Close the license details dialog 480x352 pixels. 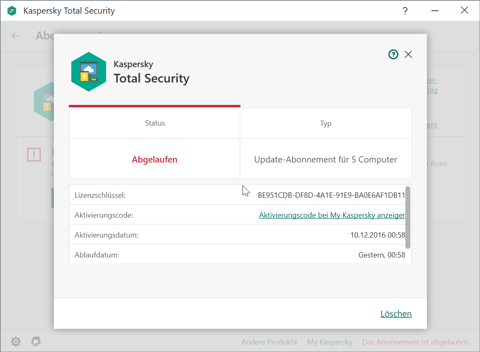408,54
